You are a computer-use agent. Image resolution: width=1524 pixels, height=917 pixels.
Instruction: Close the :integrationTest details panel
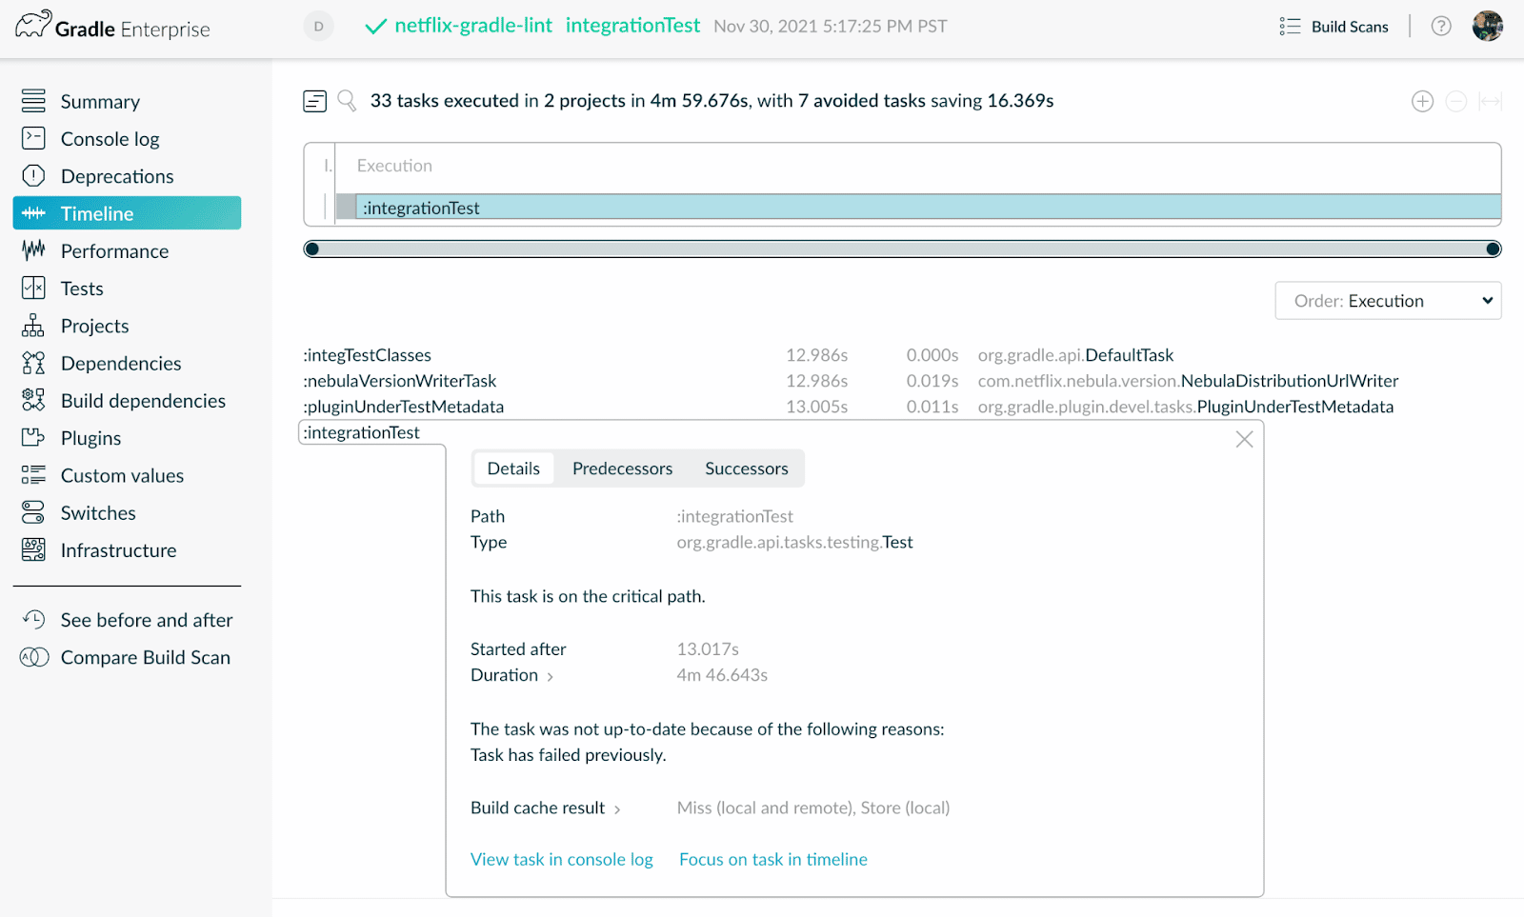1244,439
